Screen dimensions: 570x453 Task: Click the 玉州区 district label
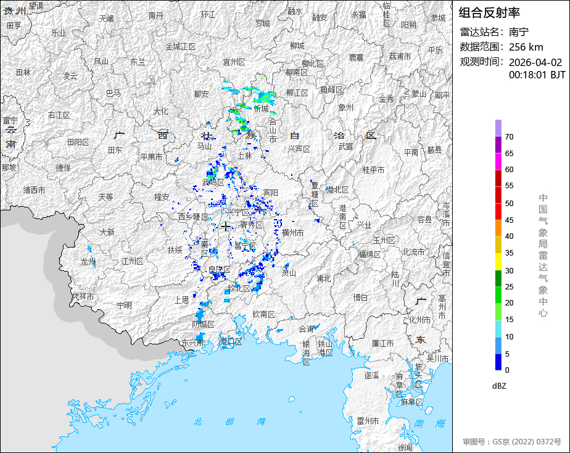384,241
